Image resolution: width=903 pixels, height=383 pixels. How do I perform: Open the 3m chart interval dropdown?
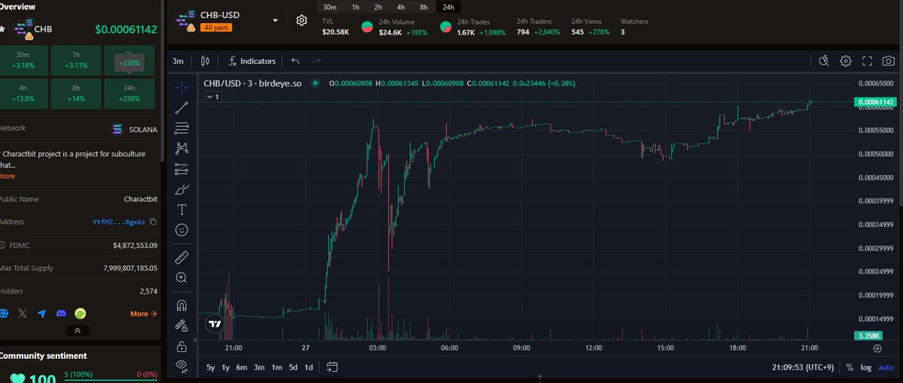178,61
